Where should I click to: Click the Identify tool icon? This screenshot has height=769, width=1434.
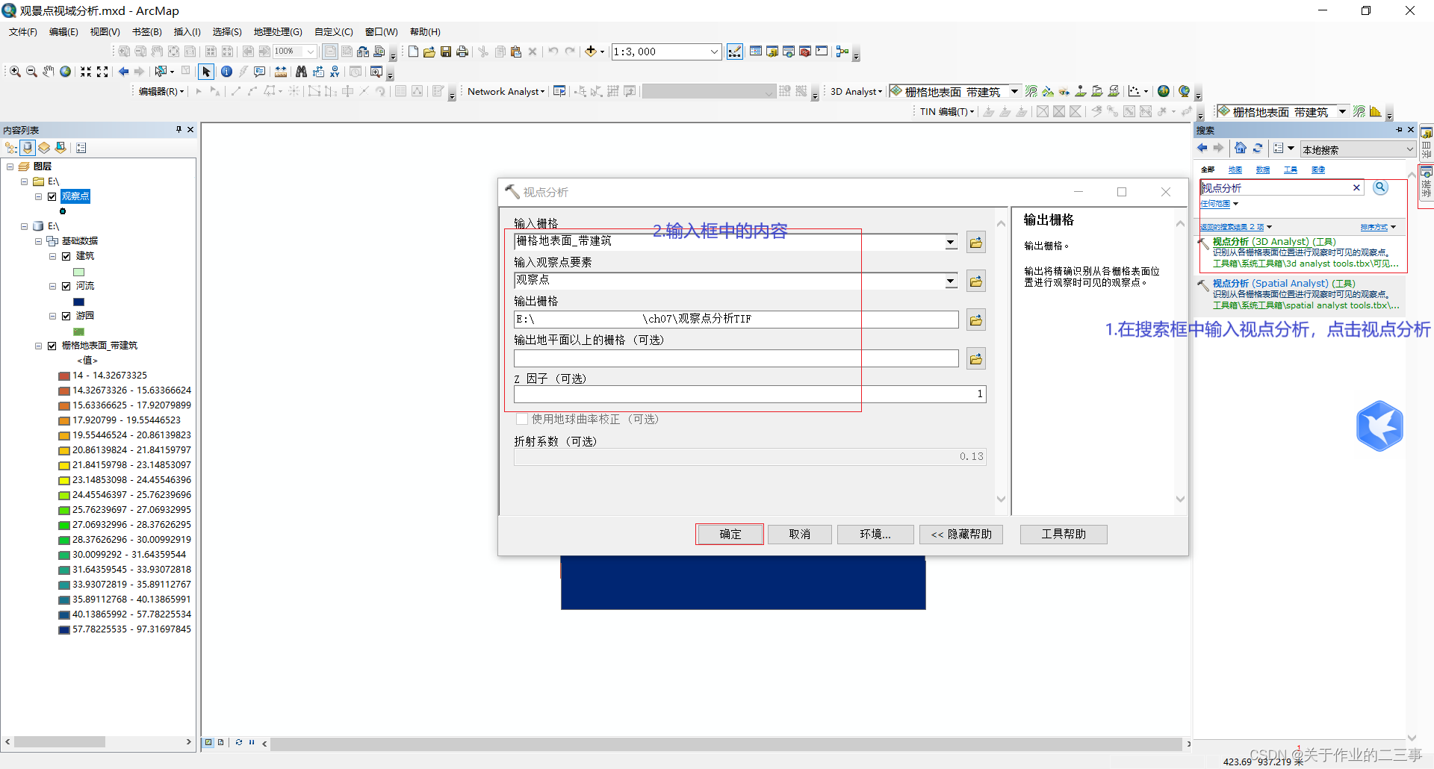pyautogui.click(x=226, y=72)
